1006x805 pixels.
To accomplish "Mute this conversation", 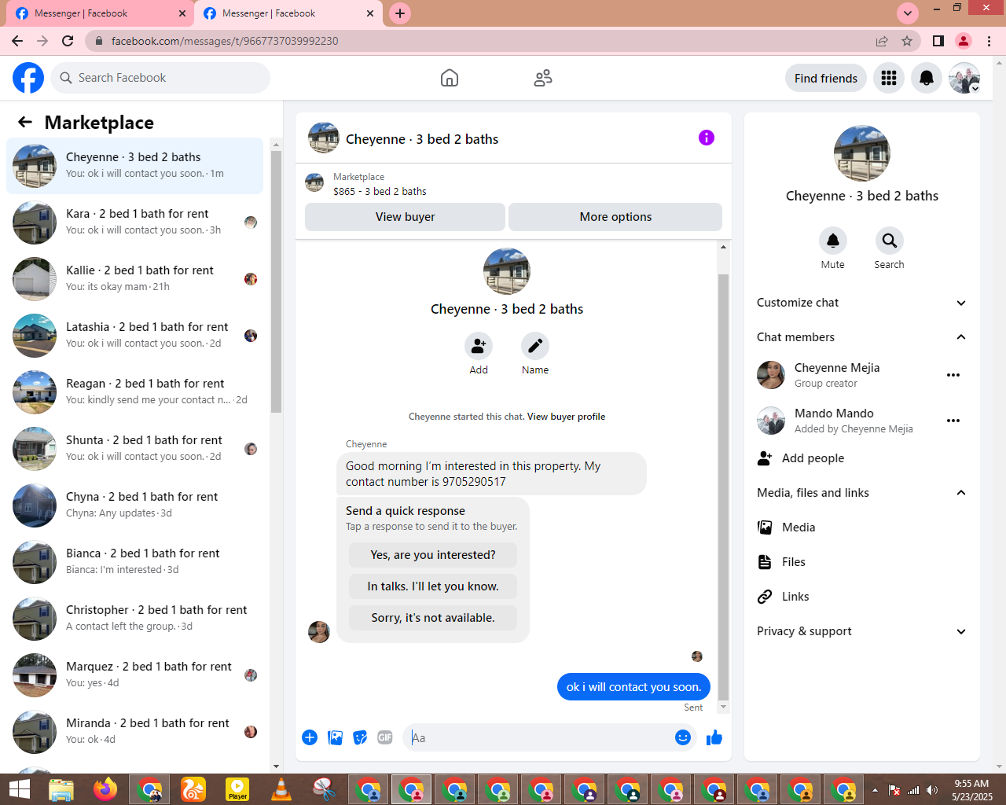I will pos(832,241).
